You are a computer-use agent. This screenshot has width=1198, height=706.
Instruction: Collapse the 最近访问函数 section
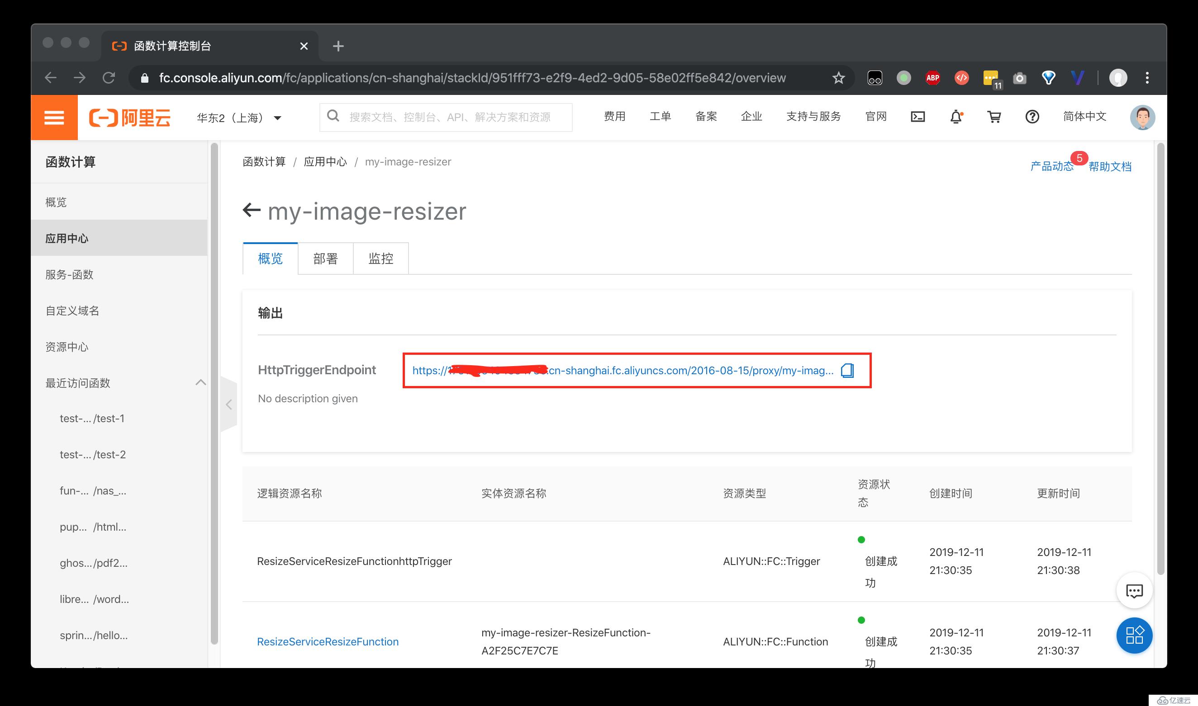[200, 382]
